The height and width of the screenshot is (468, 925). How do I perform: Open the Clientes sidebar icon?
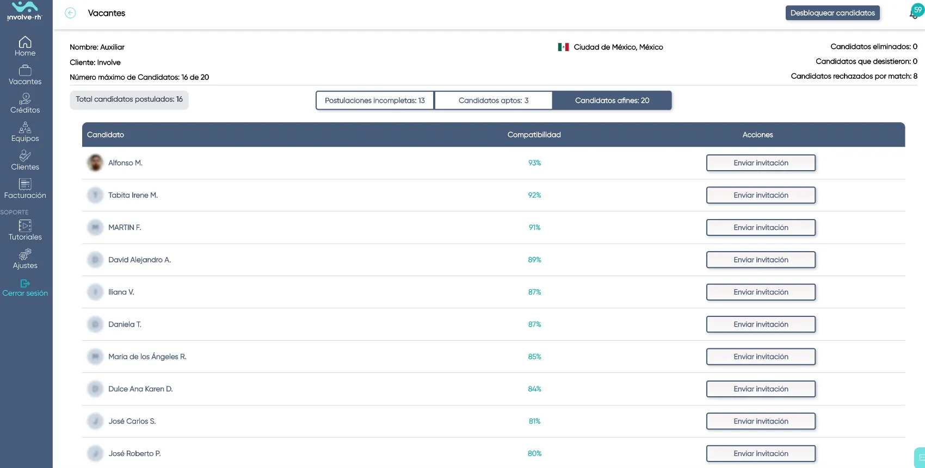point(25,156)
